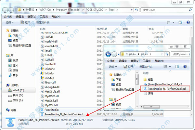Expand view options arrow in pose window toolbar
The height and width of the screenshot is (130, 195).
(170, 67)
